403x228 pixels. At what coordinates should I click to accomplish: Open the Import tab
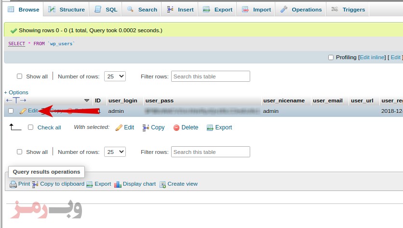coord(256,10)
